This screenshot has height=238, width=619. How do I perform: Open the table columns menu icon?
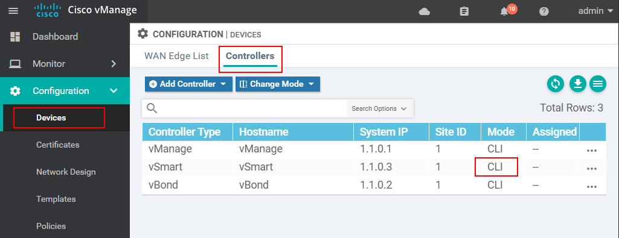click(598, 84)
